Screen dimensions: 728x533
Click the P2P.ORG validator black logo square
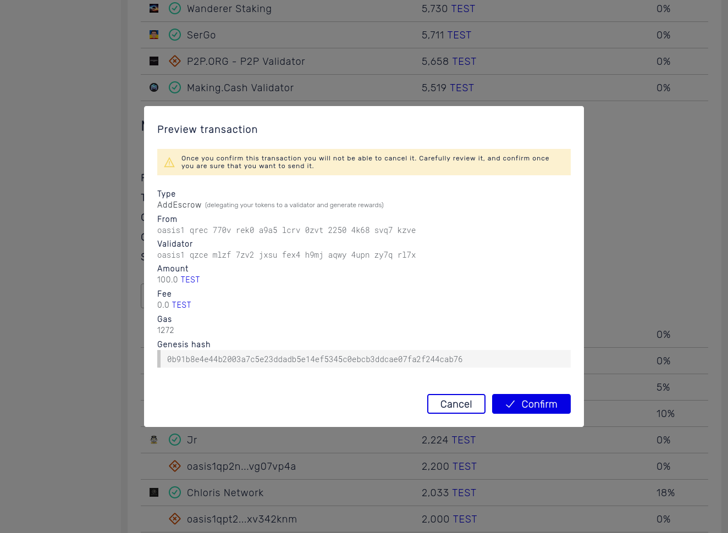tap(153, 61)
